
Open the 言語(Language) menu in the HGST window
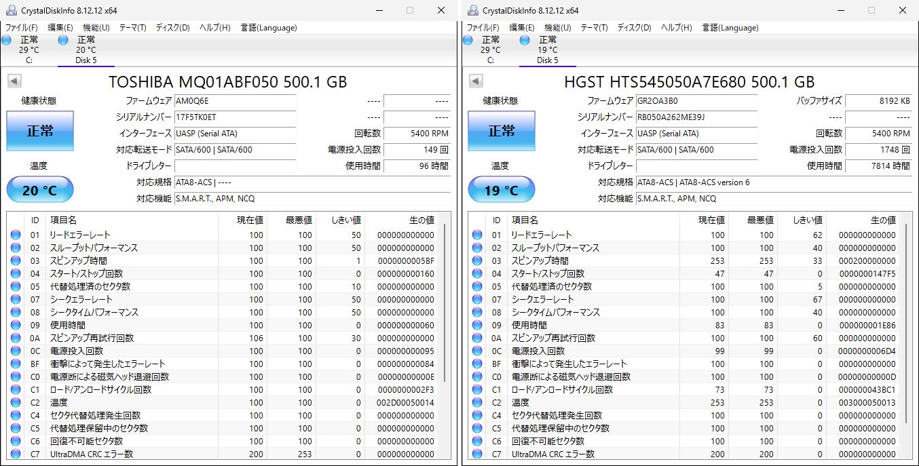pos(731,28)
